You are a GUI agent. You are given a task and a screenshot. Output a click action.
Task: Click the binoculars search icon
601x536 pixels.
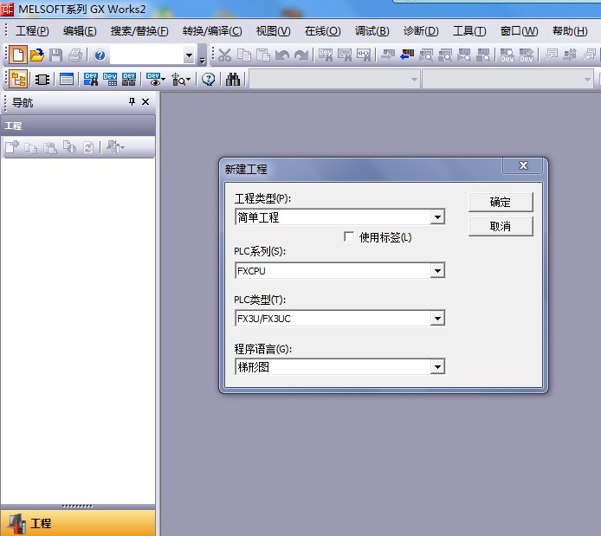(x=233, y=80)
